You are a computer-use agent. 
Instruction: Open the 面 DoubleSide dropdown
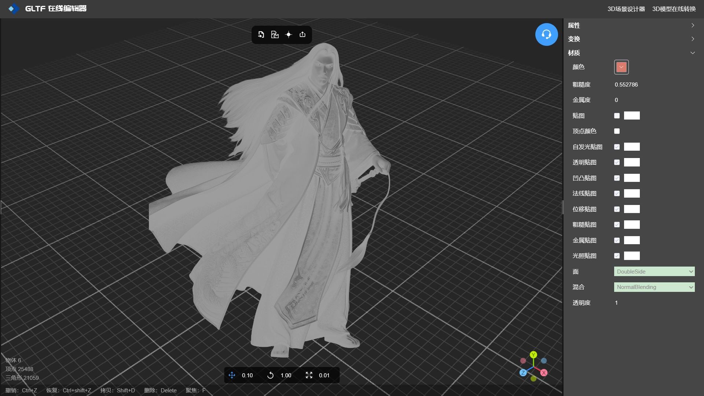pyautogui.click(x=654, y=272)
